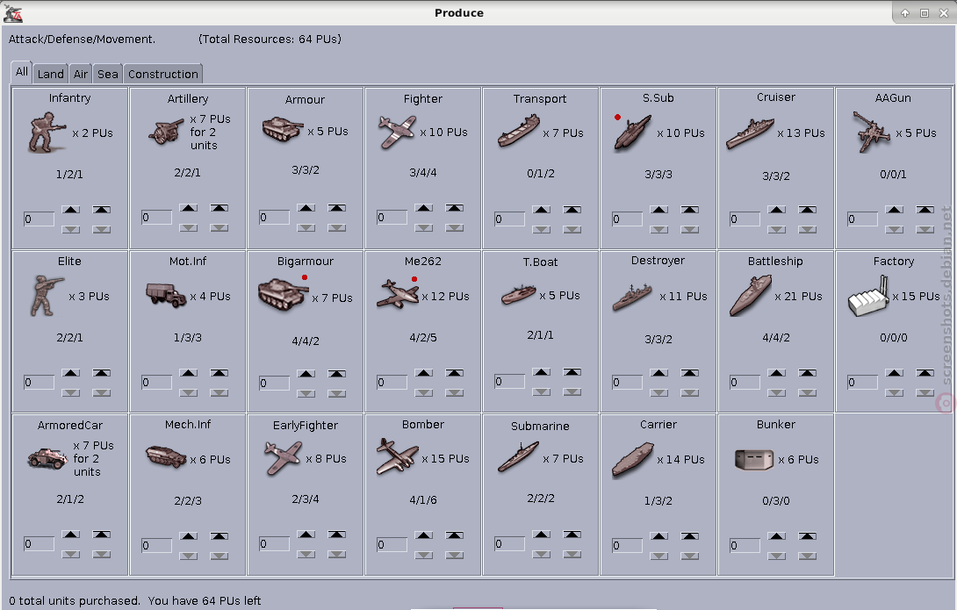This screenshot has height=610, width=957.
Task: Click the S.Sub submarine icon
Action: point(632,132)
